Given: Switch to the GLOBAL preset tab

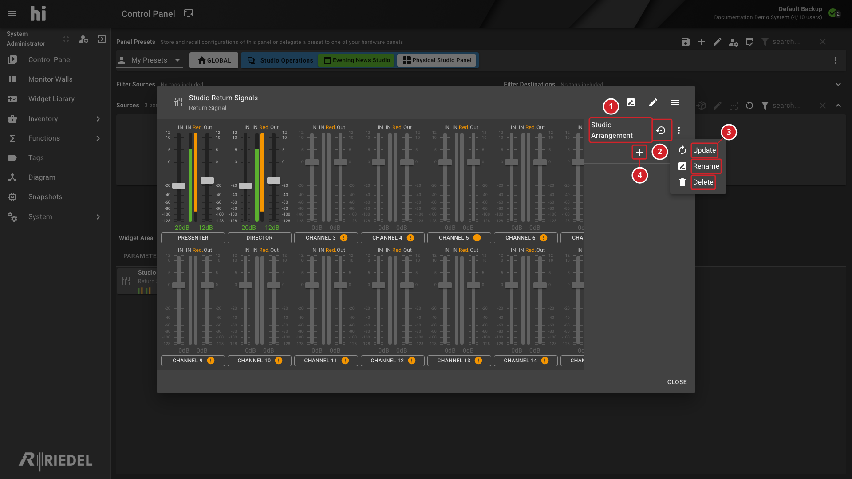Looking at the screenshot, I should point(214,60).
